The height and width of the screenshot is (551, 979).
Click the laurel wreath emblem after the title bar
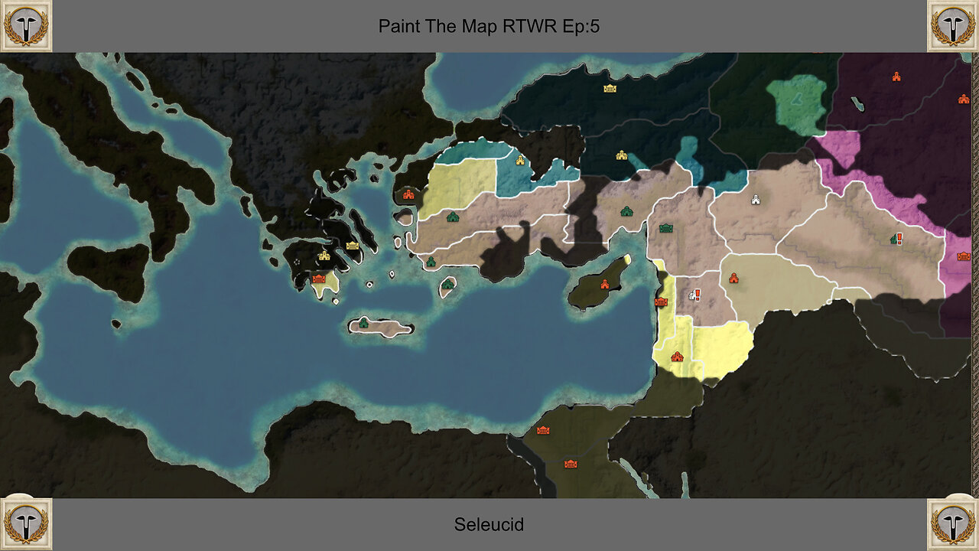point(953,25)
